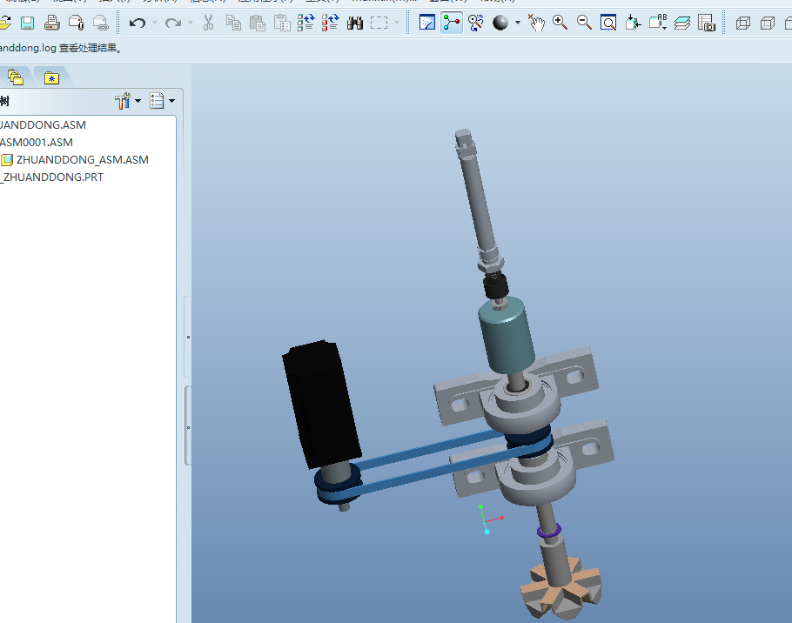Send the model as an email attachment
Viewport: 792px width, 623px height.
[77, 23]
